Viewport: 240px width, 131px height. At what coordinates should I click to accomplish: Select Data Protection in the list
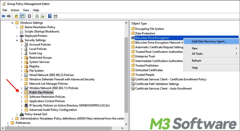pyautogui.click(x=145, y=33)
